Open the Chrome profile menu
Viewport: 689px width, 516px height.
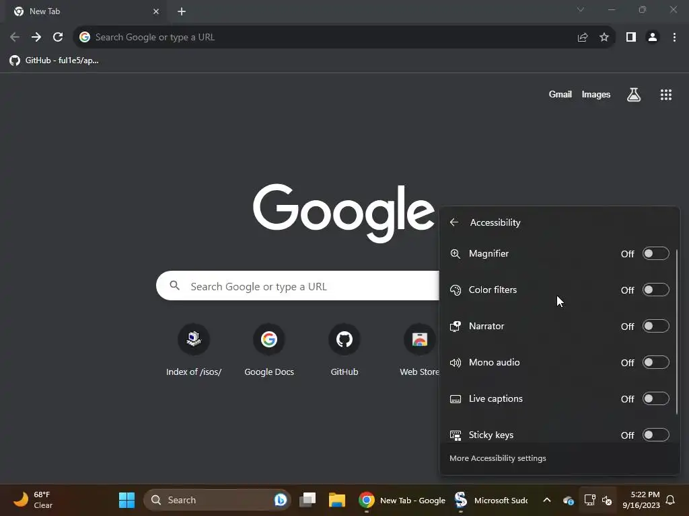coord(653,38)
